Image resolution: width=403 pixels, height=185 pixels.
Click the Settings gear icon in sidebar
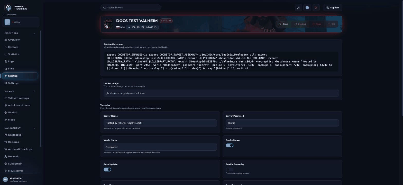(6, 83)
